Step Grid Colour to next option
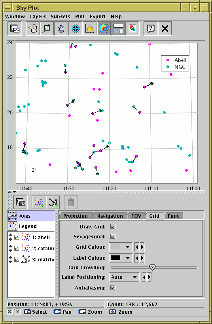The width and height of the screenshot is (212, 324). click(142, 247)
